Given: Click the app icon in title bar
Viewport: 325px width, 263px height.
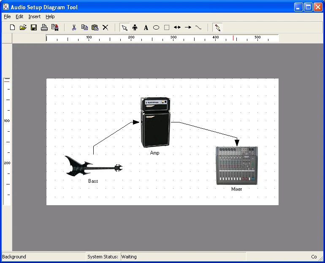Looking at the screenshot, I should click(6, 7).
